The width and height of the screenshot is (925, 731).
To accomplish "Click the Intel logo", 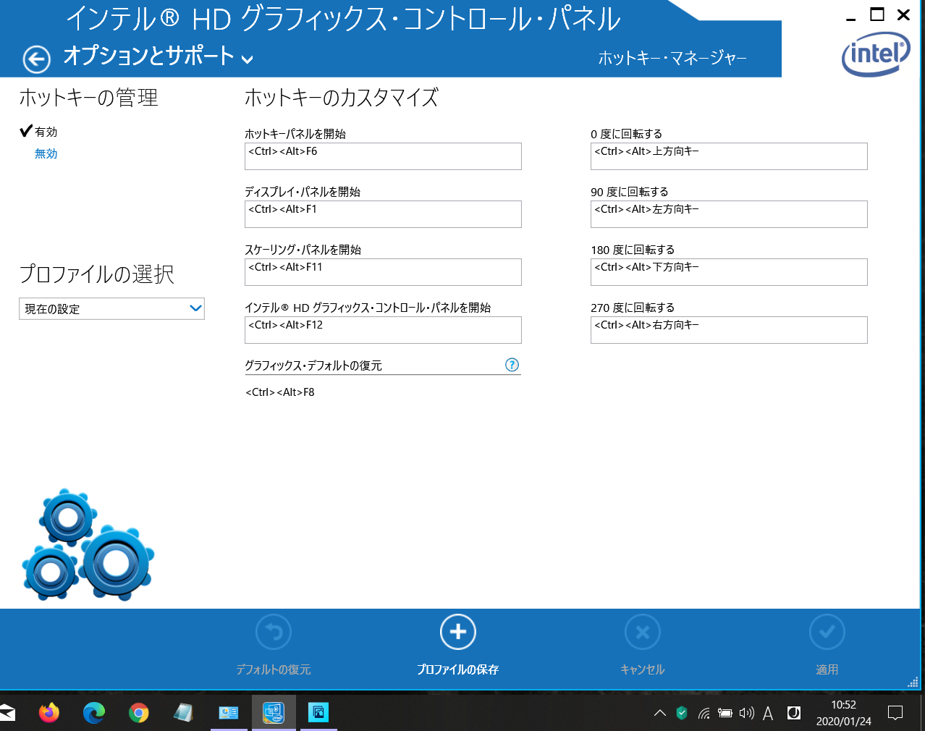I will point(876,55).
